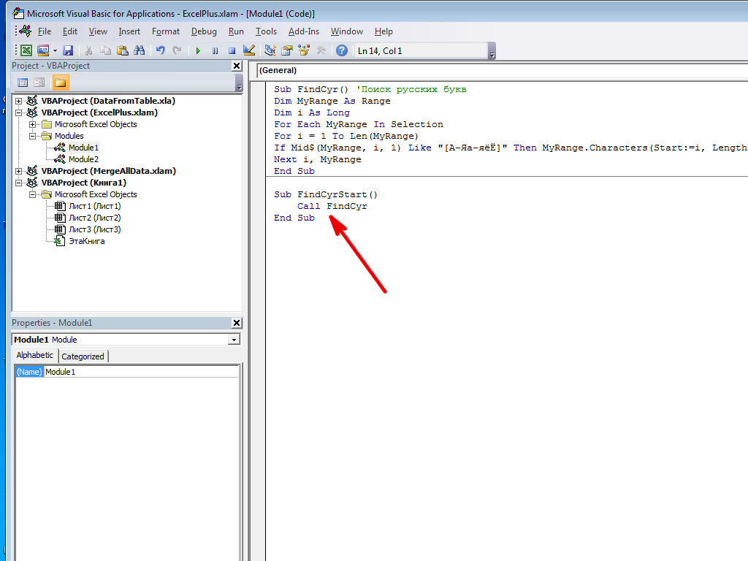Open the Toolbox icon

coord(321,50)
